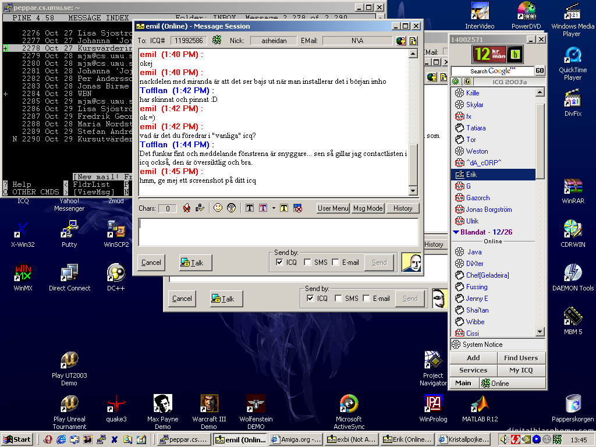Open the Putty desktop shortcut

(69, 234)
